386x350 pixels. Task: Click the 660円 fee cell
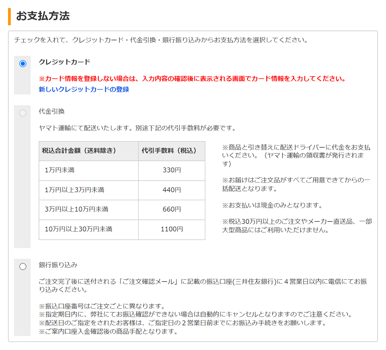172,210
